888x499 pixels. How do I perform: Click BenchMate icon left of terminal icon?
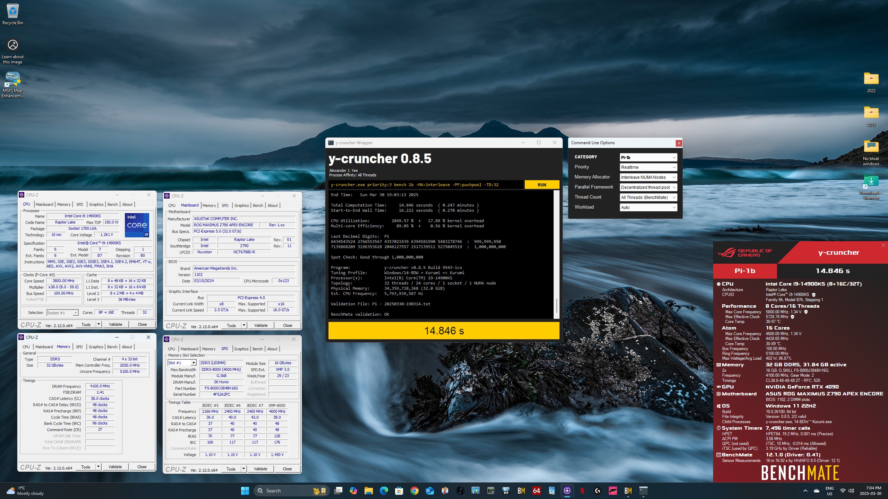[x=628, y=491]
